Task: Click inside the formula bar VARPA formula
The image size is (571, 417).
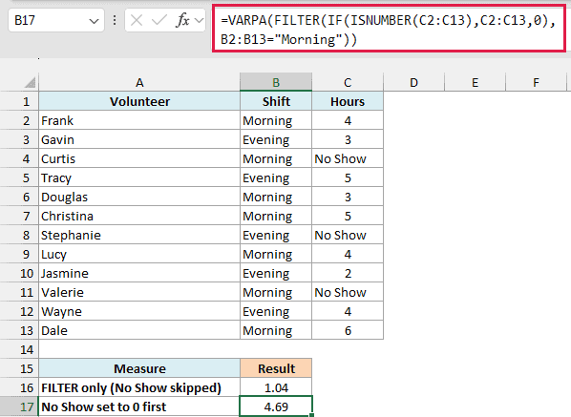Action: [x=389, y=30]
